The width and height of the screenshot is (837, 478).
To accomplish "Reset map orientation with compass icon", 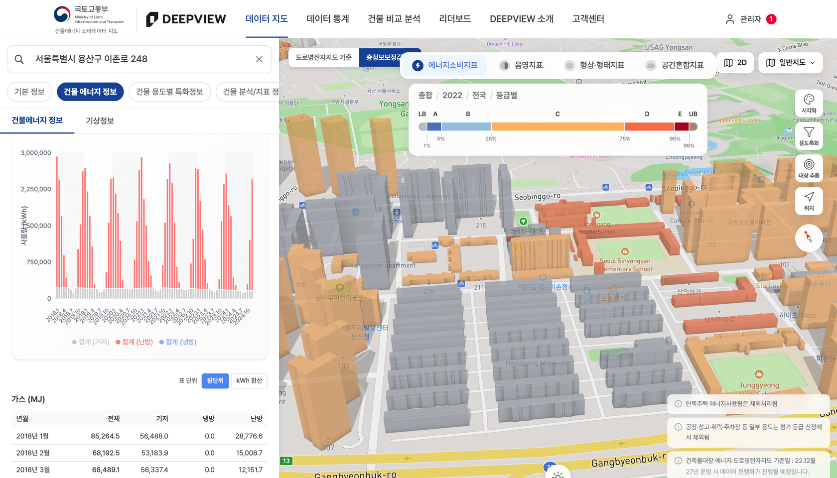I will 809,238.
